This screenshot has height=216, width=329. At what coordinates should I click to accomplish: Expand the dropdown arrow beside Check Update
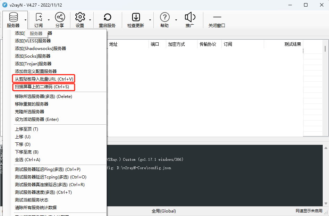[150, 20]
